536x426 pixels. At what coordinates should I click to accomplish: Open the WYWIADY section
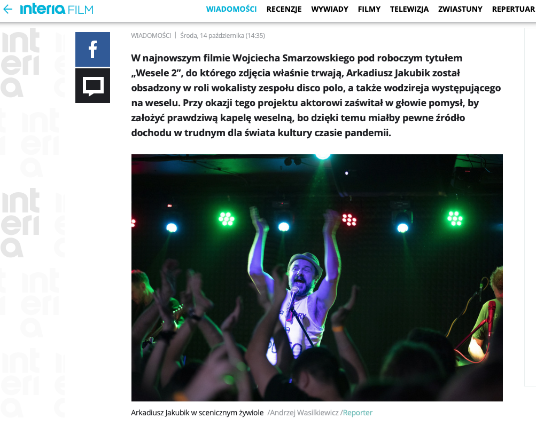click(x=330, y=9)
